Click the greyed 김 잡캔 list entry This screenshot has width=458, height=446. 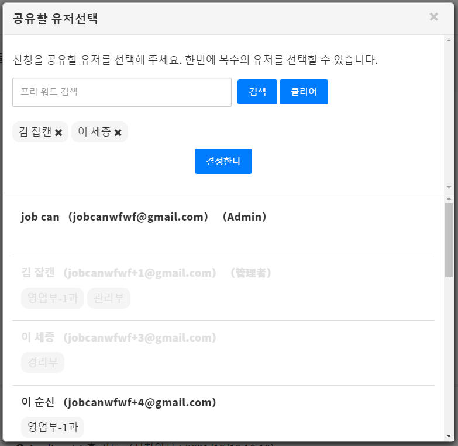[146, 273]
